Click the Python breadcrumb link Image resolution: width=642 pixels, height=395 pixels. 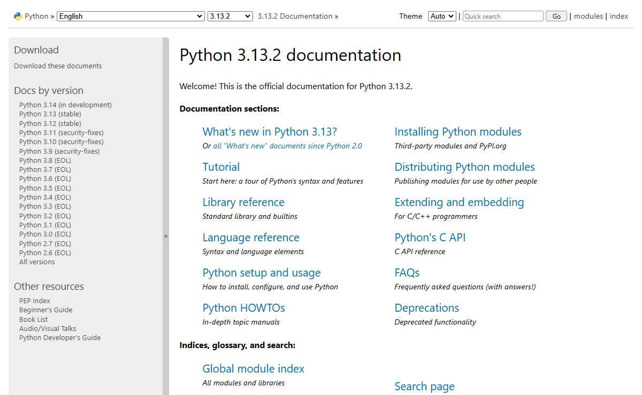36,16
